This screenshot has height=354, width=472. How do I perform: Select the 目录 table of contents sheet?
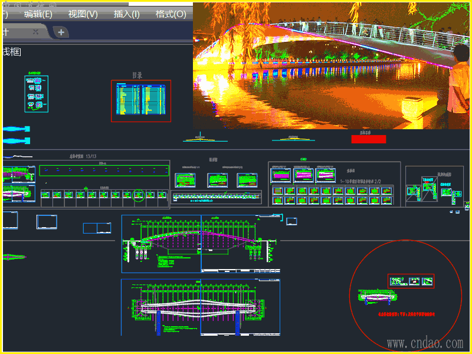click(x=141, y=101)
